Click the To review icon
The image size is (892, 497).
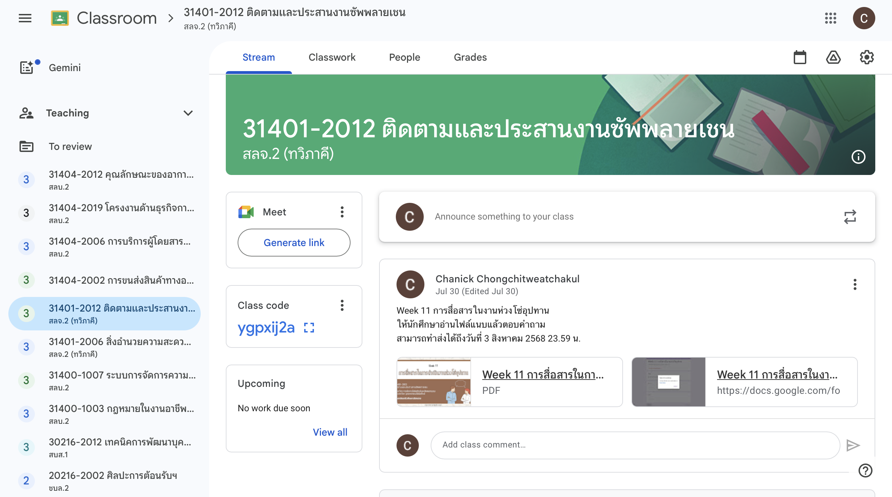26,146
